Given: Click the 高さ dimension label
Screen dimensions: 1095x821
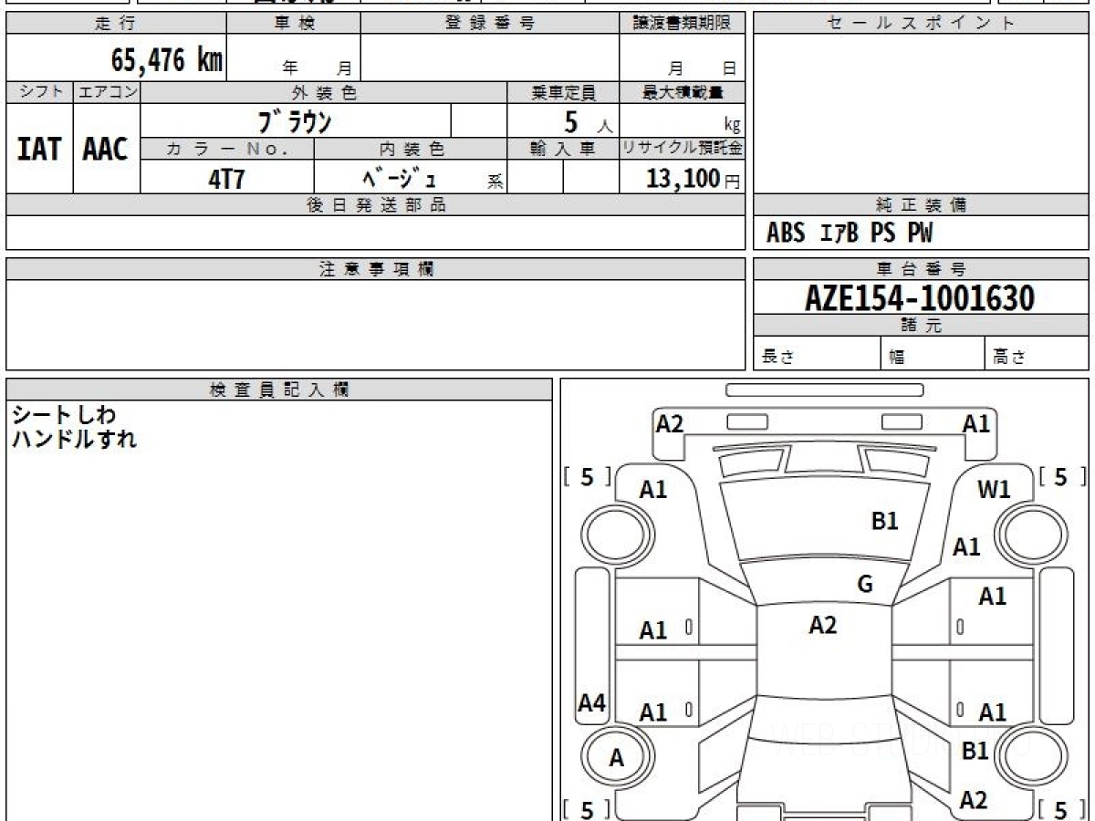Looking at the screenshot, I should point(1010,357).
